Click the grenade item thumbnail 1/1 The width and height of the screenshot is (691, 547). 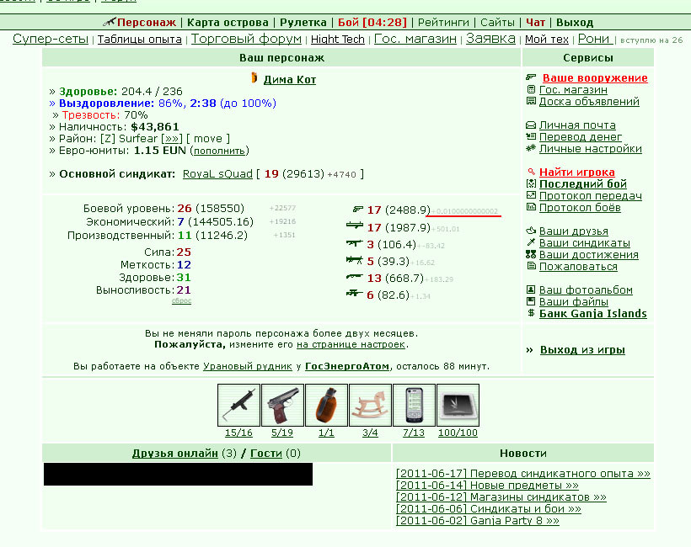[326, 405]
